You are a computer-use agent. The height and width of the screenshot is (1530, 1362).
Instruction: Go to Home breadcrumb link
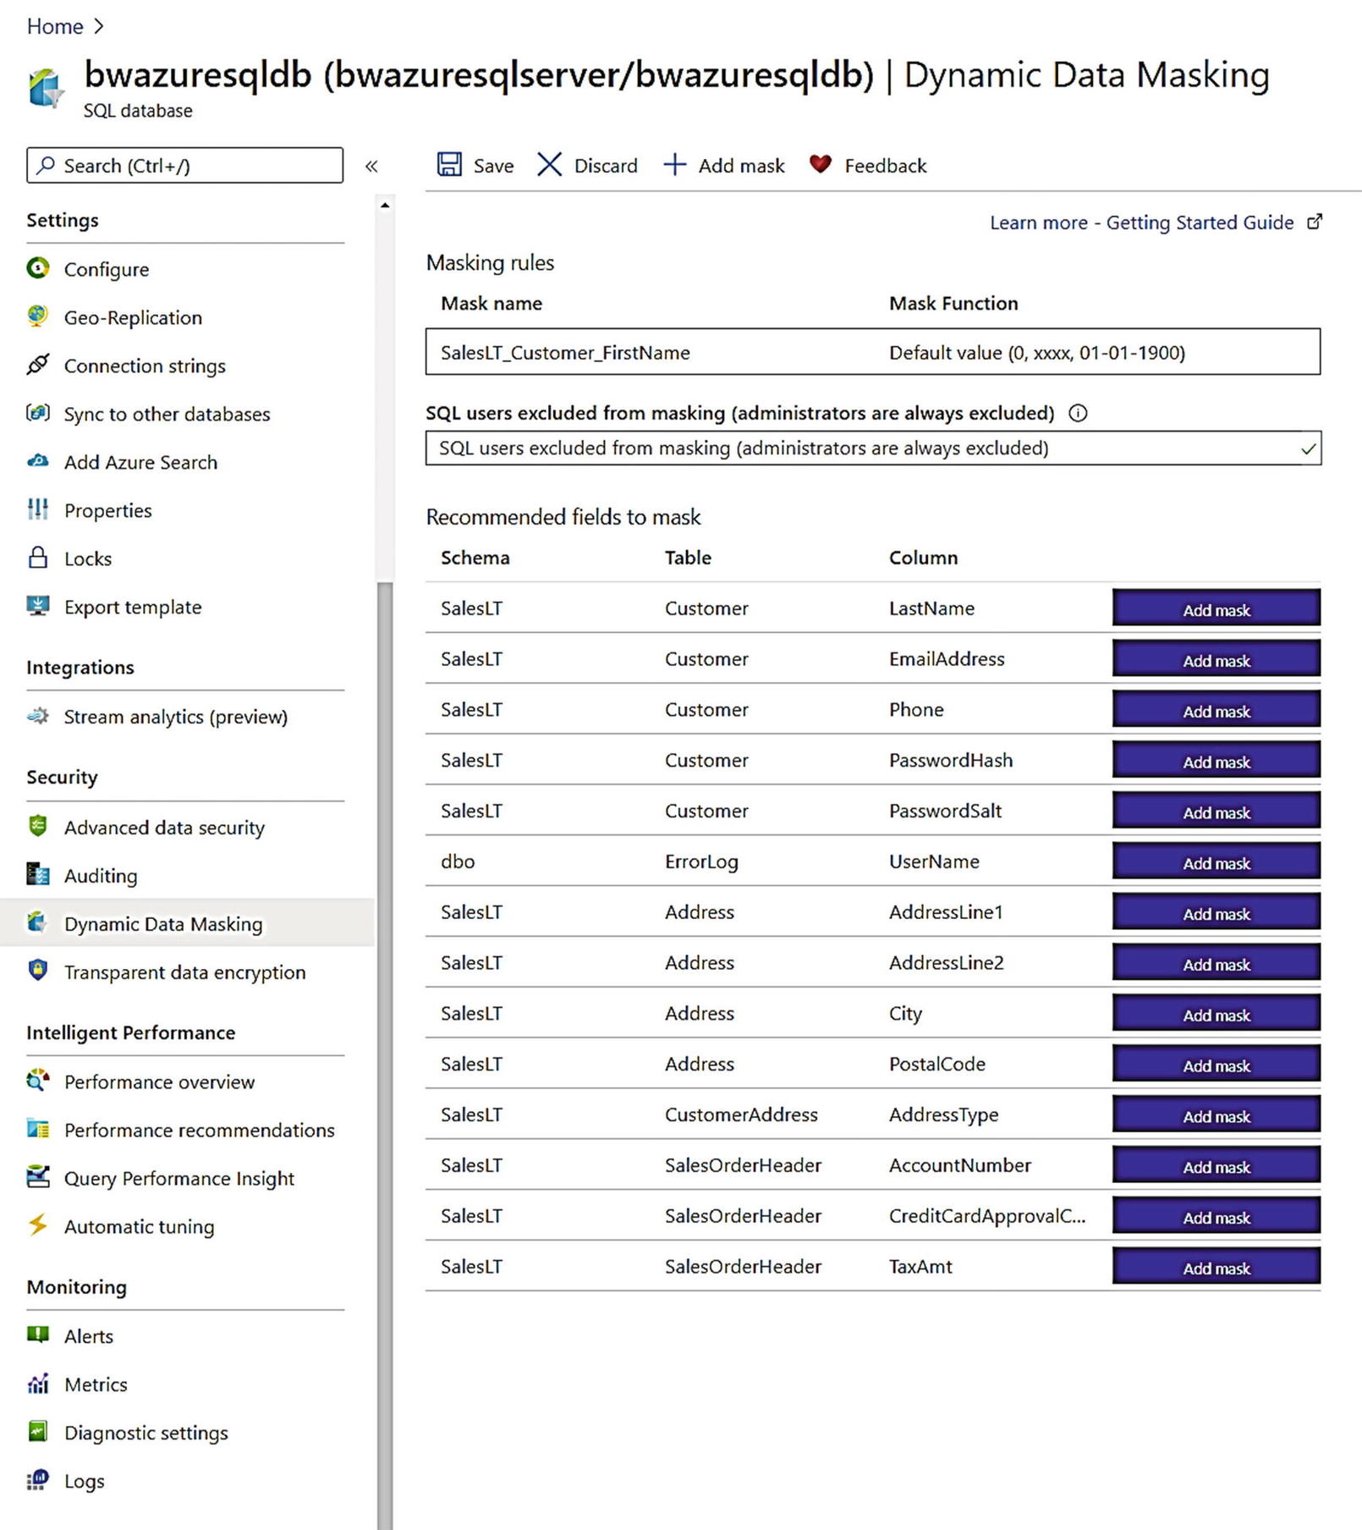[55, 26]
